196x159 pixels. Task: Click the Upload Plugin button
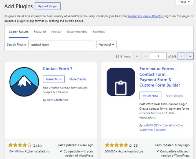48,6
